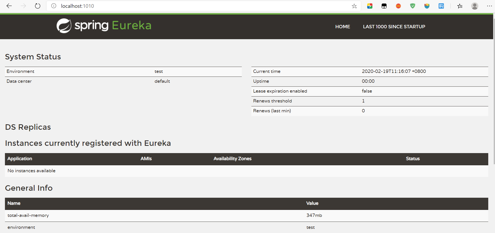
Task: Select Lease expiration enabled value 'false'
Action: tap(367, 91)
